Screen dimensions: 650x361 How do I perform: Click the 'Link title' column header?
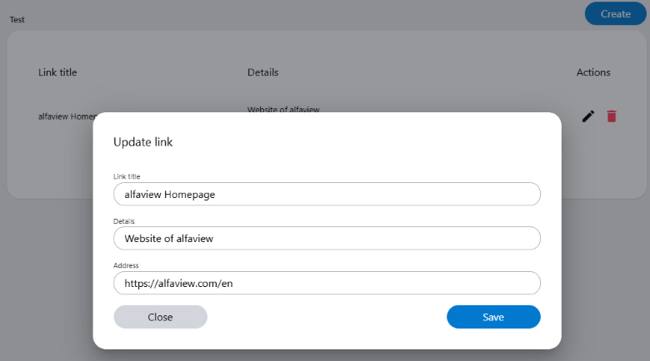pos(57,72)
